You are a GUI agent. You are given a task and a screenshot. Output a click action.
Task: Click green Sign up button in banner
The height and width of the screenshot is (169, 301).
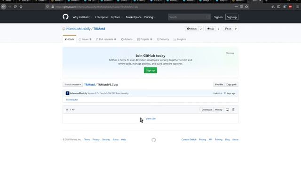coord(150,70)
